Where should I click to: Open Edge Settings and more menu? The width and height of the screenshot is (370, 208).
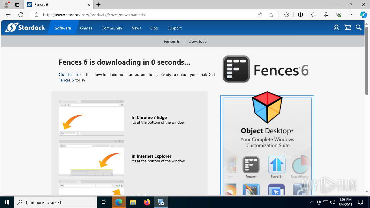coord(351,15)
